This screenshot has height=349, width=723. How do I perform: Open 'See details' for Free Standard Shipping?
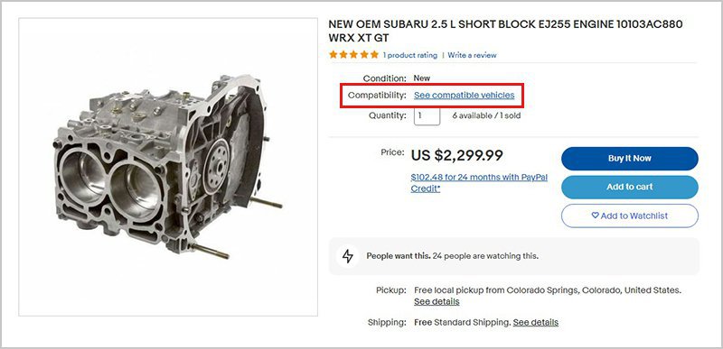tap(536, 322)
